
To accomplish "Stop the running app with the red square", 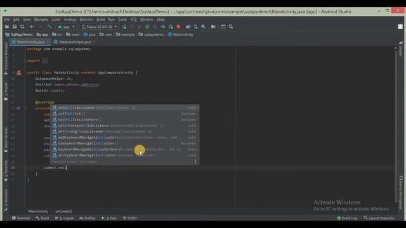I will pos(178,27).
